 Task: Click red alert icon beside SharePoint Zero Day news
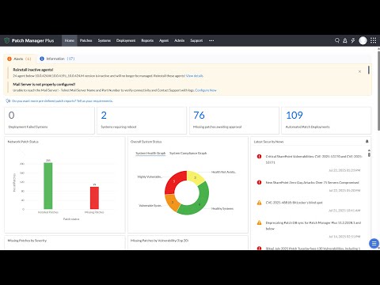click(x=259, y=182)
